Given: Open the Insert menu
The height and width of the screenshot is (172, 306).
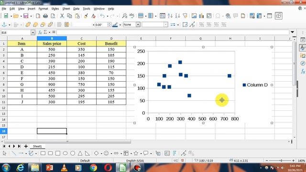Looking at the screenshot, I should pos(31,9).
